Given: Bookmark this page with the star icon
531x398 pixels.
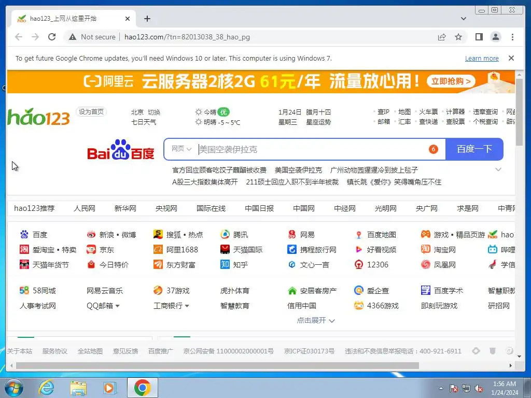Looking at the screenshot, I should [458, 37].
